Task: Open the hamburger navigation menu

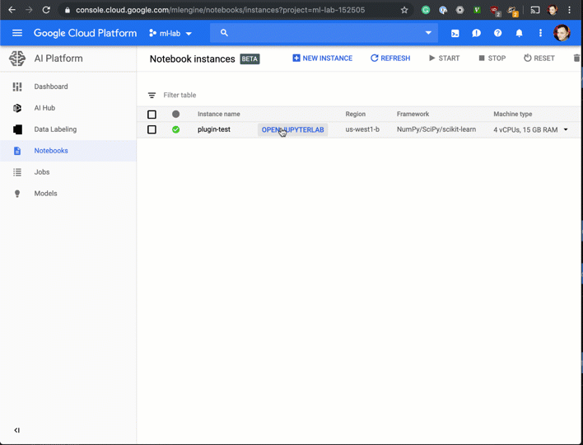Action: [x=17, y=33]
